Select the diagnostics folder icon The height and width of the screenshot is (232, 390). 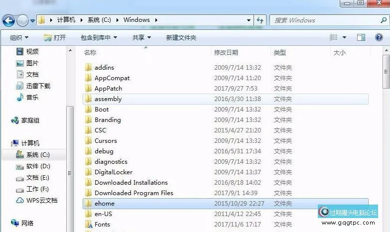[88, 161]
